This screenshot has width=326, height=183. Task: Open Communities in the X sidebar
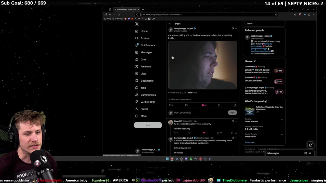pyautogui.click(x=145, y=95)
